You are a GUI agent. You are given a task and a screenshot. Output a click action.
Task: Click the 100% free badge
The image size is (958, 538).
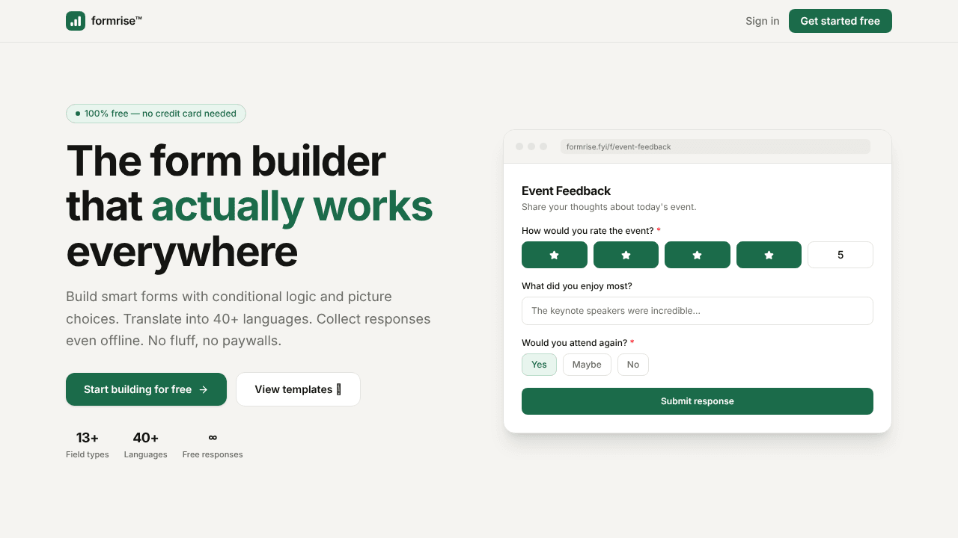click(156, 114)
